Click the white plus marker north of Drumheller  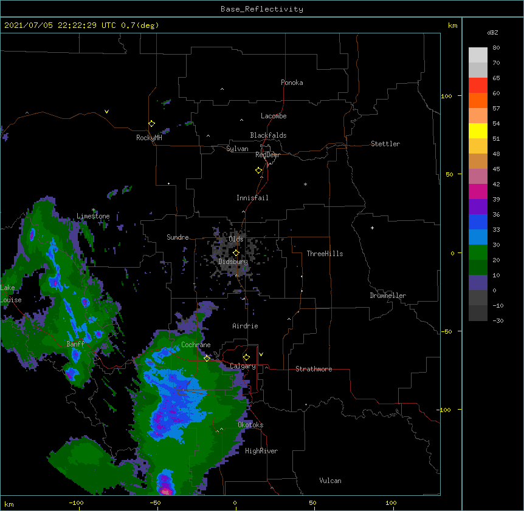click(x=372, y=228)
